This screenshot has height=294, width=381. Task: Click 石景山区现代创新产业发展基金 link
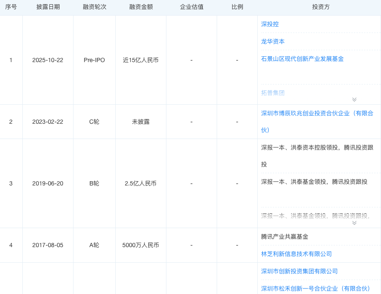point(302,59)
